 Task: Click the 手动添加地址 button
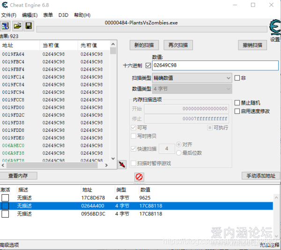point(261,176)
